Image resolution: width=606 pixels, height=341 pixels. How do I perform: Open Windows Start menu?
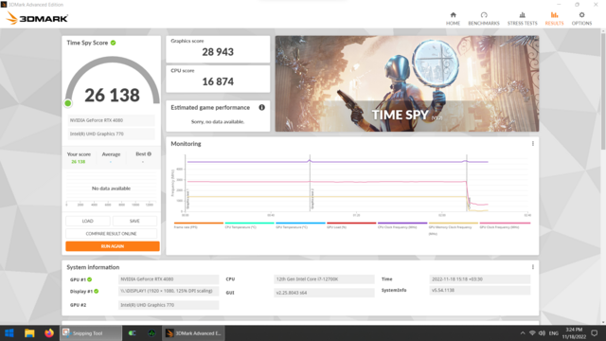9,332
